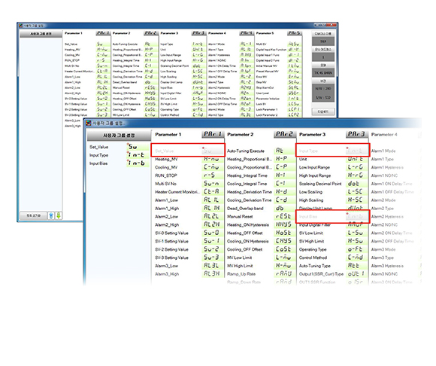
Task: Click the green down-arrow icon at bottom left
Action: pyautogui.click(x=59, y=215)
